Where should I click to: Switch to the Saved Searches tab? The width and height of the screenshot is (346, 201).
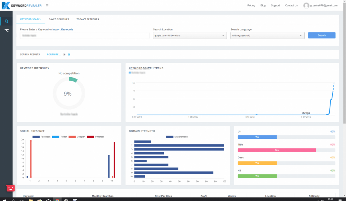click(59, 19)
